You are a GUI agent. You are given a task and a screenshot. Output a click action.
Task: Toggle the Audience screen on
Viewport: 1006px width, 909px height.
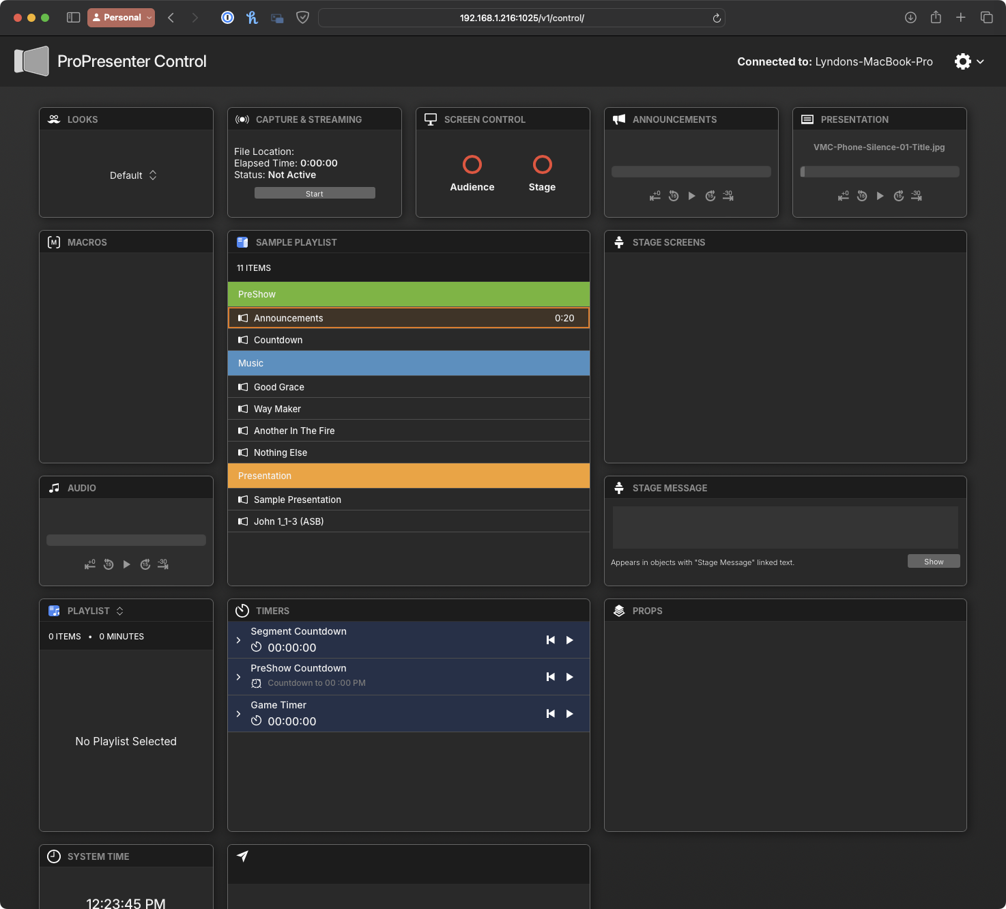(x=472, y=165)
